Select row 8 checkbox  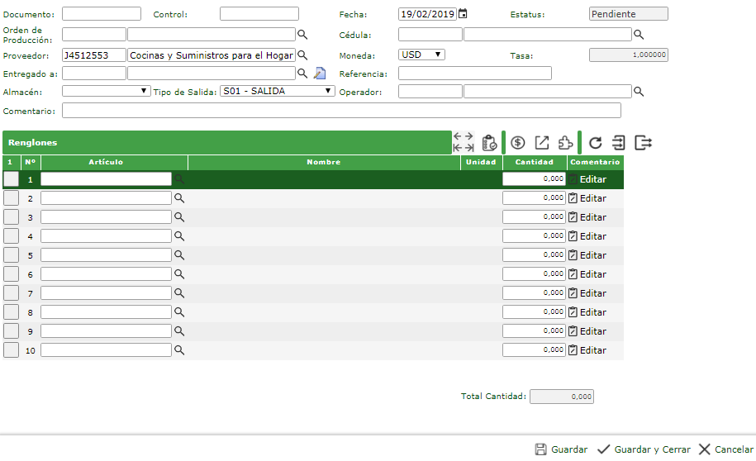(11, 311)
